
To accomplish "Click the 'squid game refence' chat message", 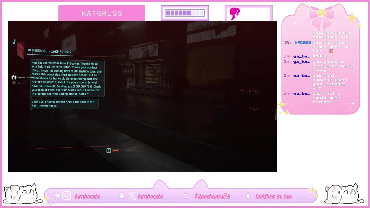I will (326, 98).
